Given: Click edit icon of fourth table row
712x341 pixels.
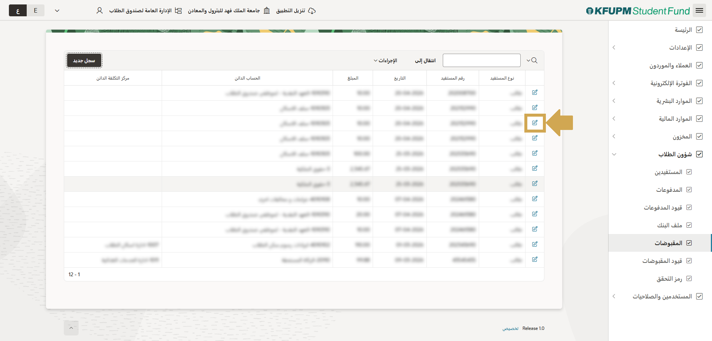Looking at the screenshot, I should click(x=535, y=138).
